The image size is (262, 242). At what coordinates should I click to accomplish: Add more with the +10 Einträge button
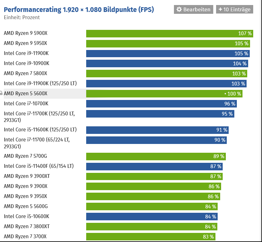tap(234, 9)
